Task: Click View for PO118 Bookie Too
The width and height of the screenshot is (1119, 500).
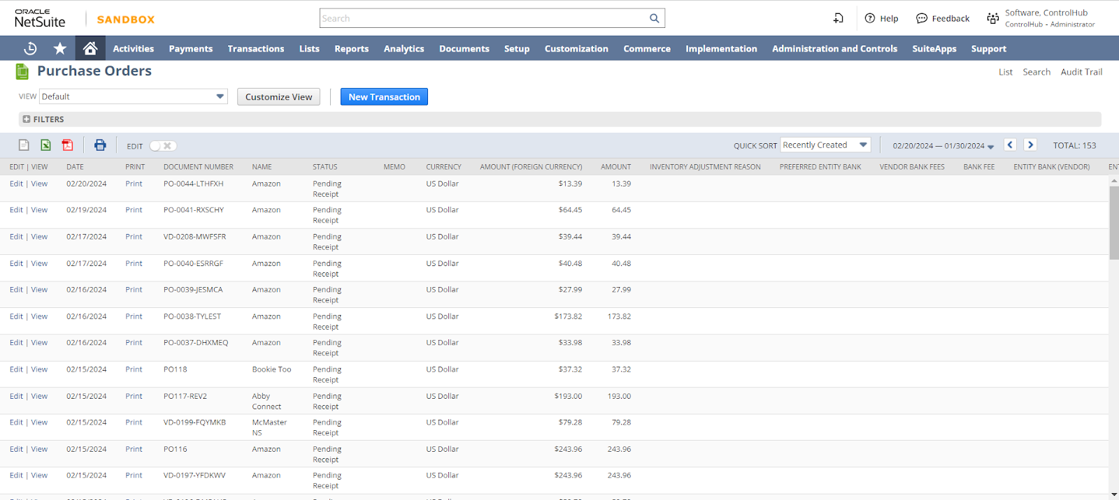Action: coord(39,369)
